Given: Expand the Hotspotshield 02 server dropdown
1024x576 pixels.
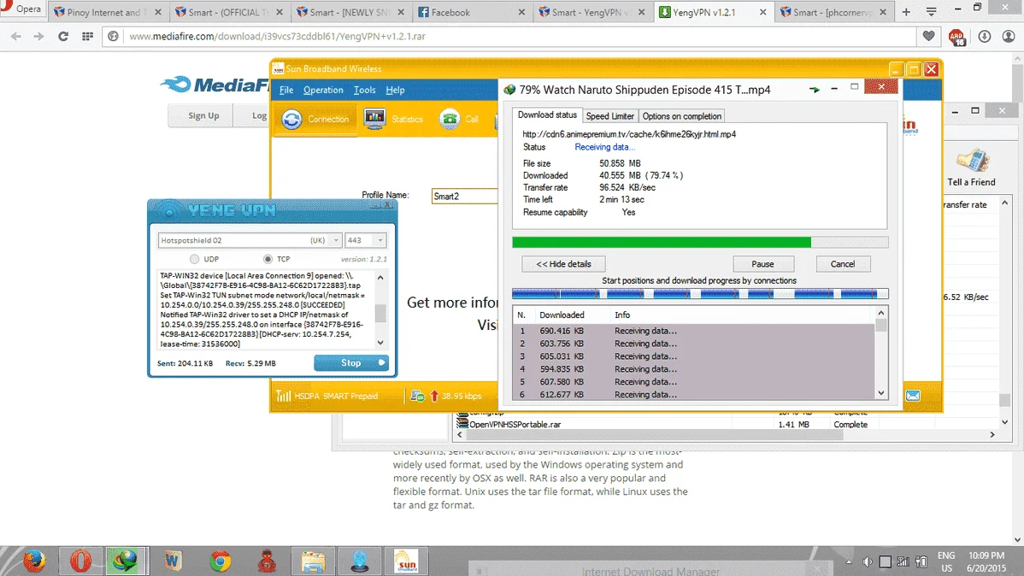Looking at the screenshot, I should (x=336, y=240).
